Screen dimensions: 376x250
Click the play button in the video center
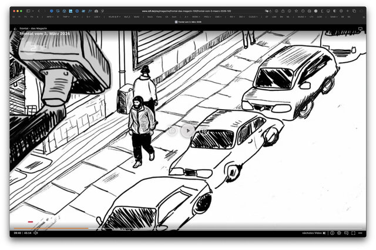(187, 130)
